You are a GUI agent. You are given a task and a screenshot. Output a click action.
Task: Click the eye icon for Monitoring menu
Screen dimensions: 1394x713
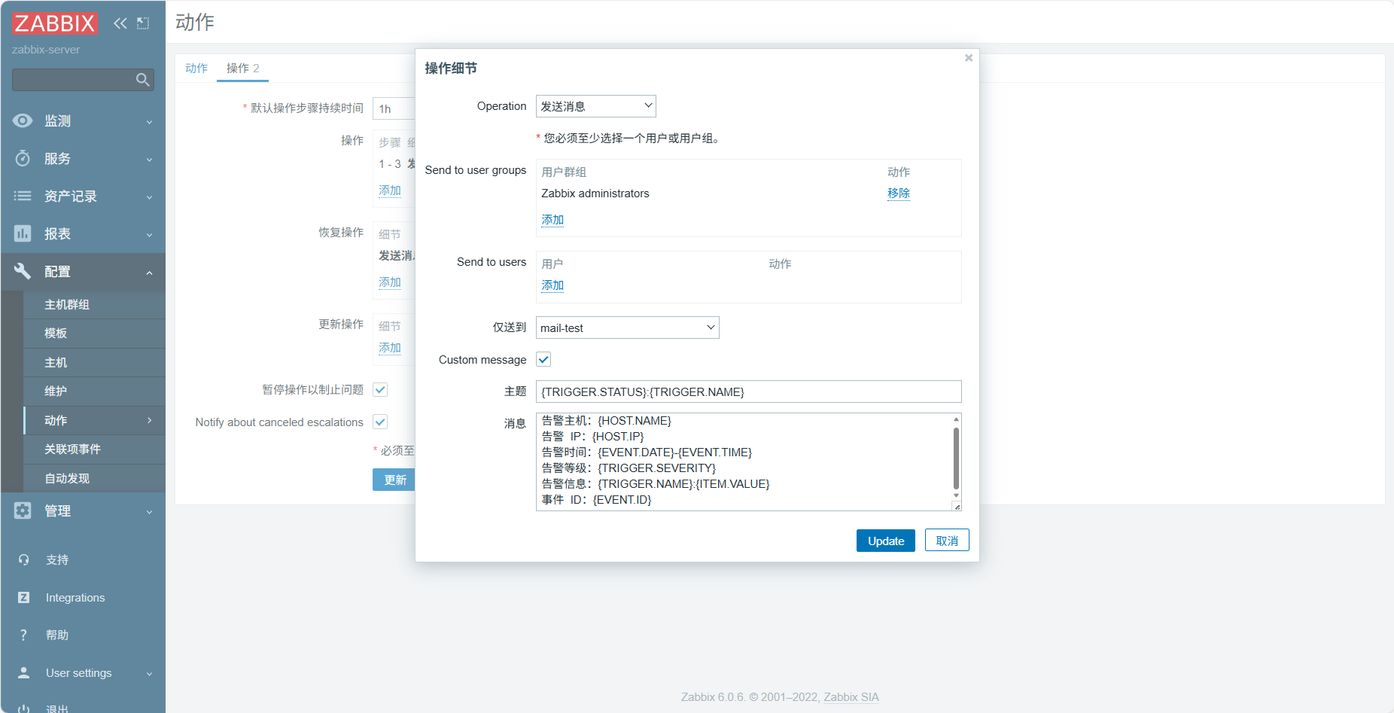click(x=23, y=120)
